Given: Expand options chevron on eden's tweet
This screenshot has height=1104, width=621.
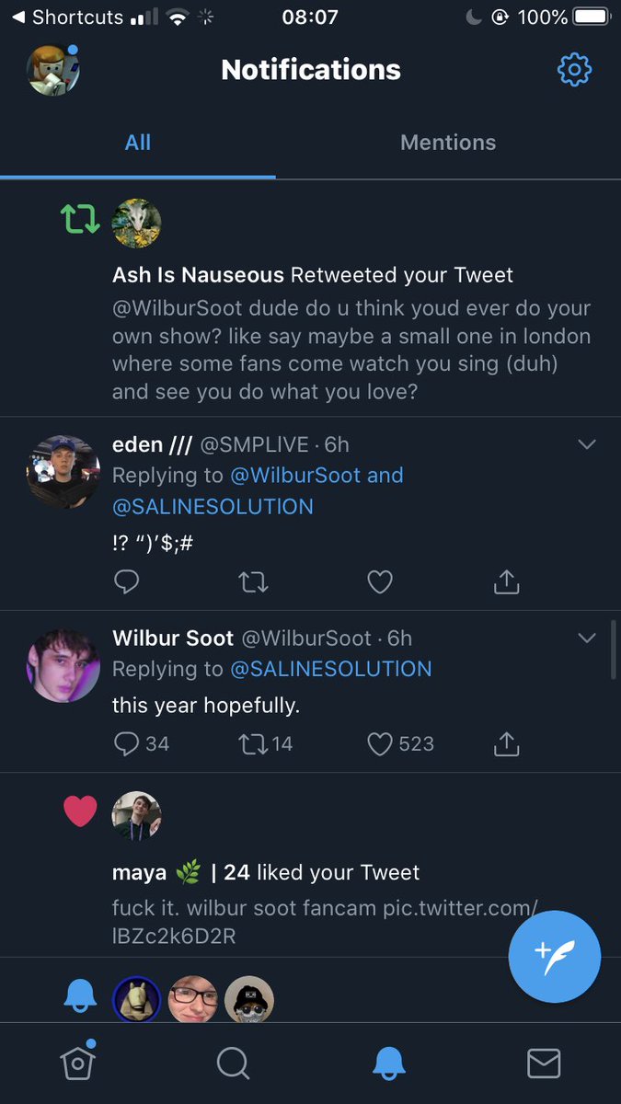Looking at the screenshot, I should (x=586, y=445).
